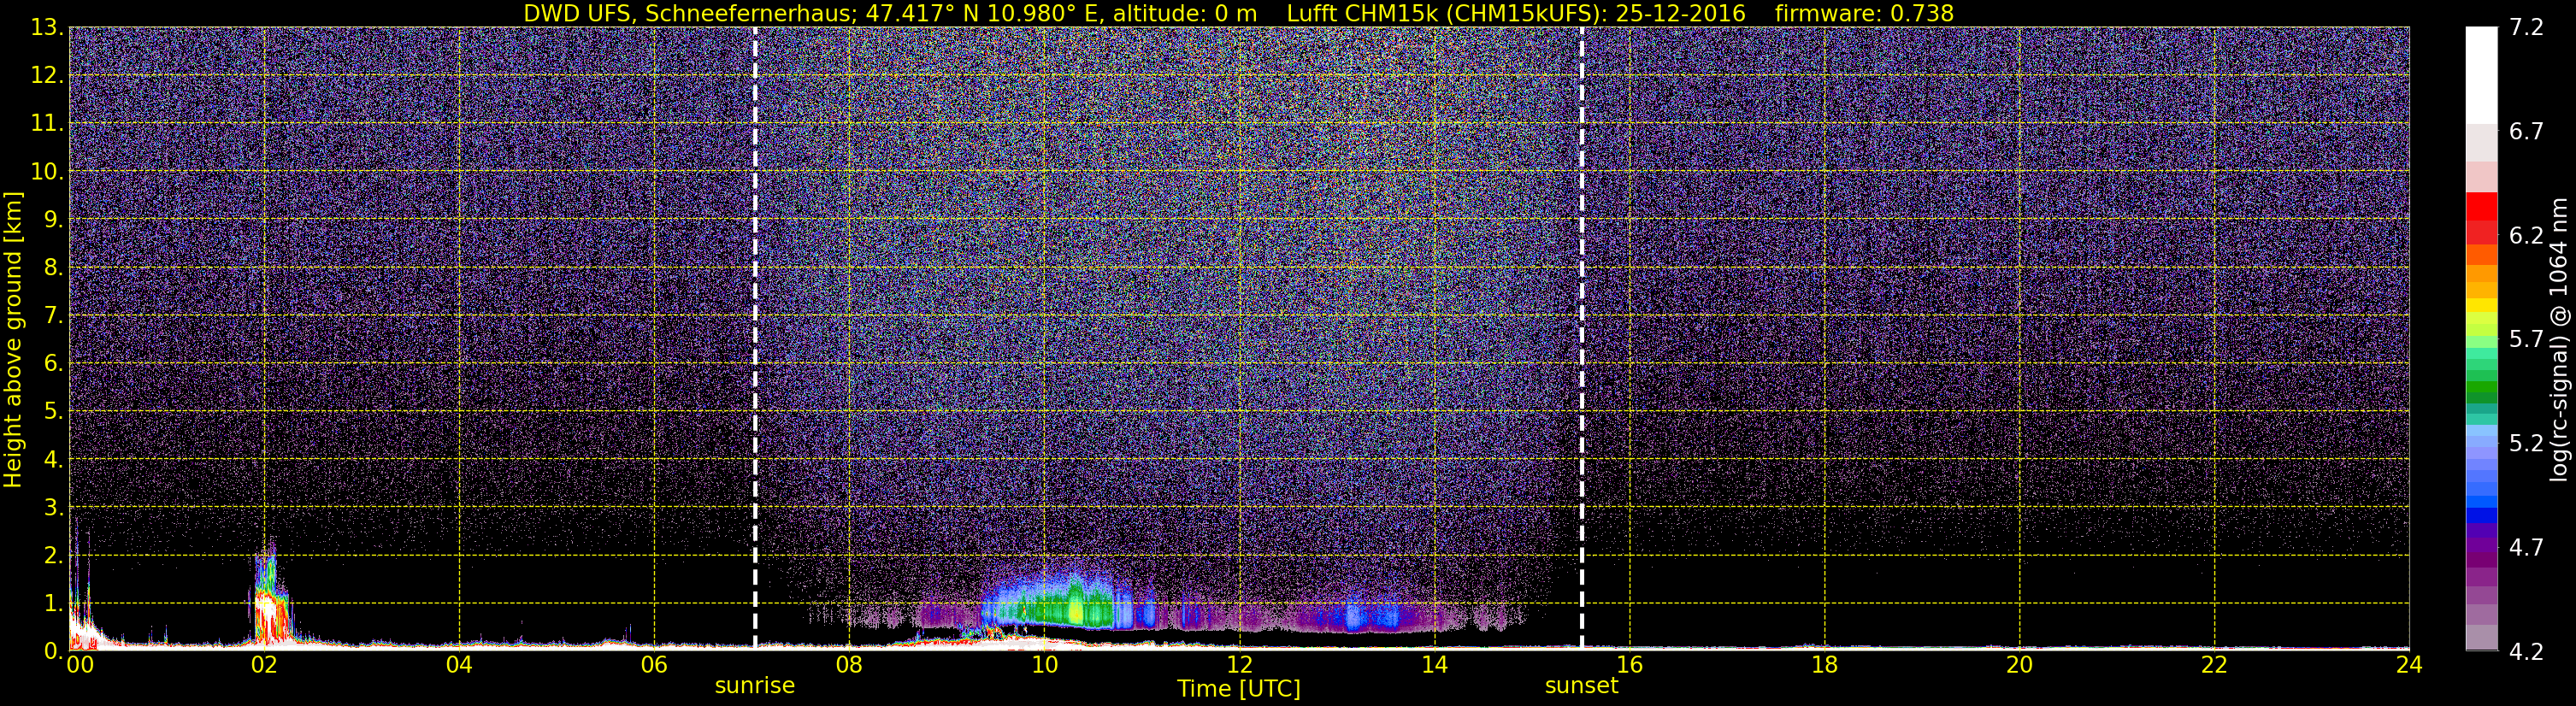Click the plot title text starting 'DWD UFS, Schneefernerhaus'
The image size is (2576, 706).
[x=1238, y=13]
